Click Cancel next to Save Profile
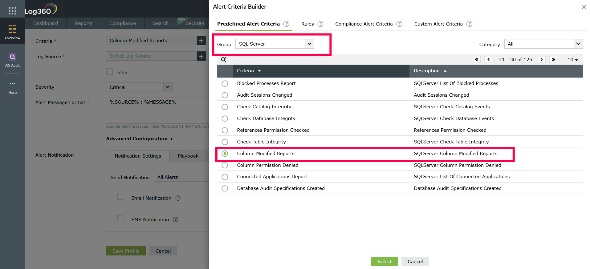The height and width of the screenshot is (269, 590). [x=163, y=251]
